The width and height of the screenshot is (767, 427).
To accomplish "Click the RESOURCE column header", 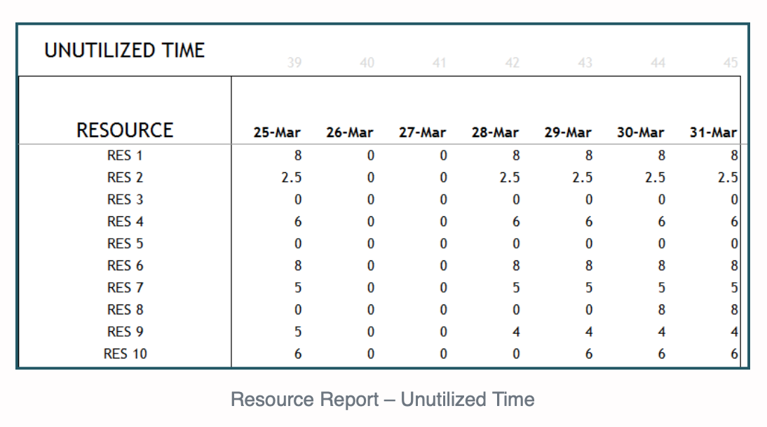I will [125, 130].
